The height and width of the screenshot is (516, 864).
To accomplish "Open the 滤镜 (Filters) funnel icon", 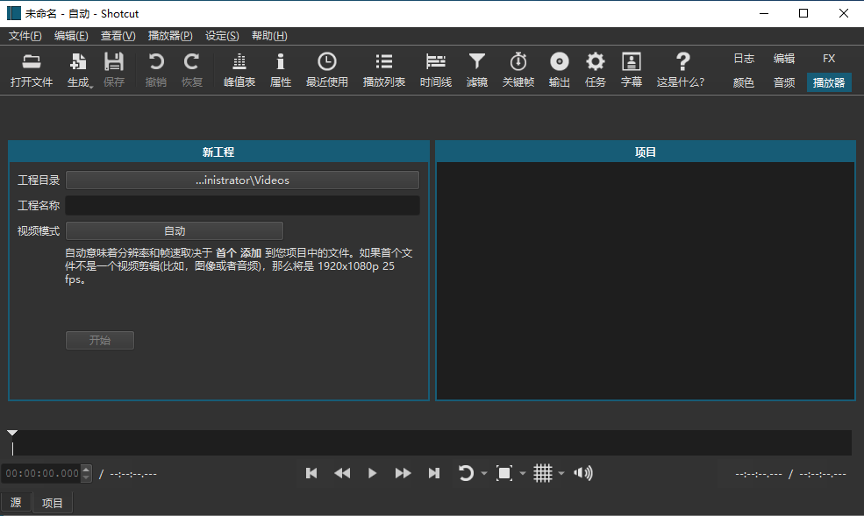I will coord(476,70).
